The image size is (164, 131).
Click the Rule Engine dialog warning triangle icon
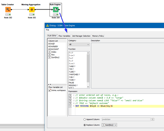coord(47,25)
